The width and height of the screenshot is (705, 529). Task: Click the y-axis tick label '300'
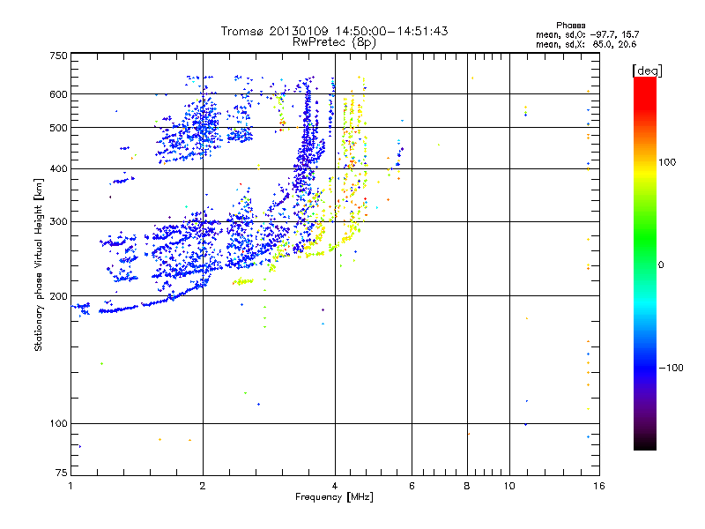click(58, 221)
